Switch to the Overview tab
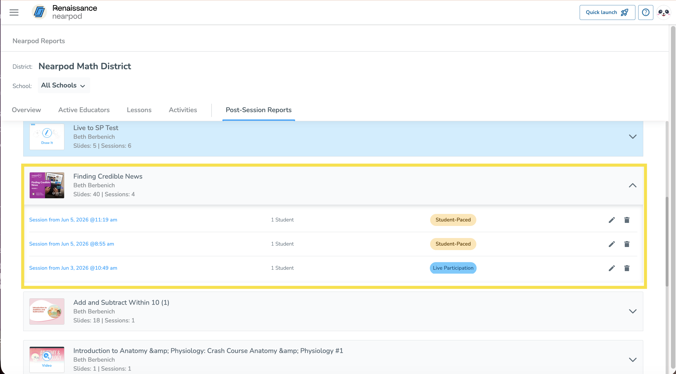Image resolution: width=676 pixels, height=374 pixels. tap(26, 110)
